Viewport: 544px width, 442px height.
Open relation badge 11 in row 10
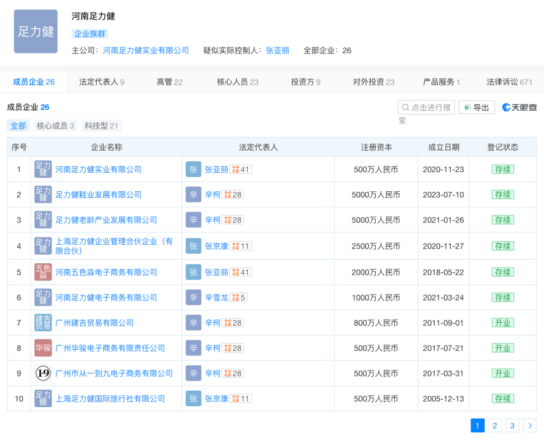240,399
